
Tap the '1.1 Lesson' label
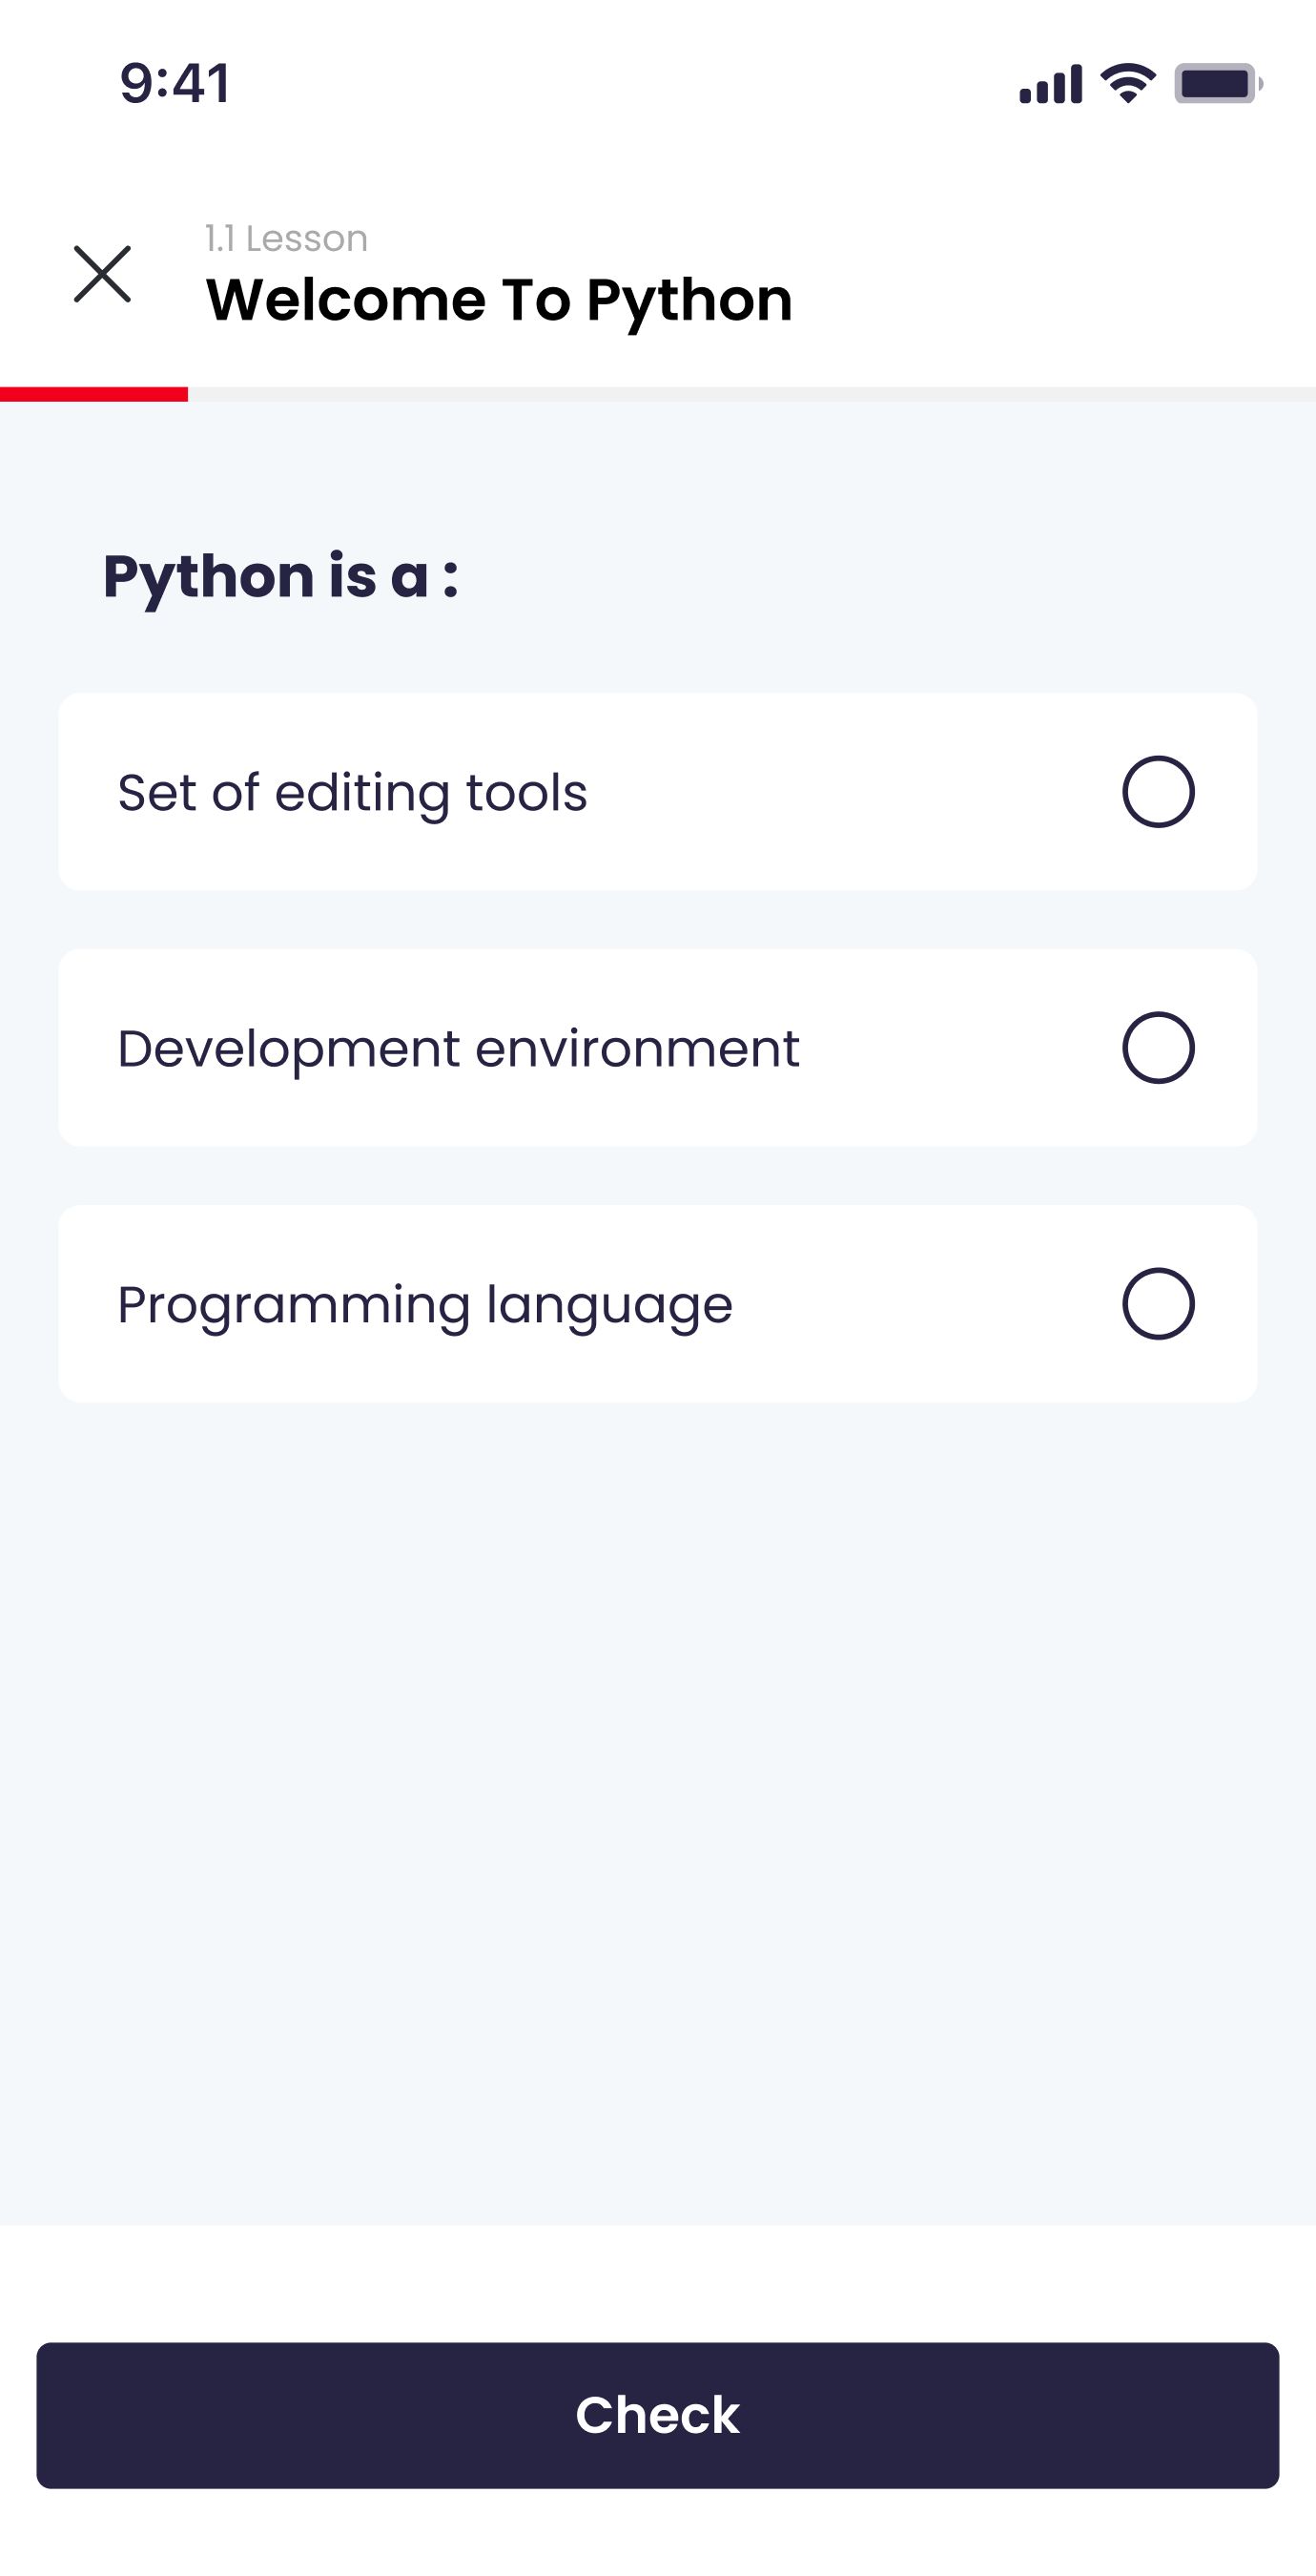(x=286, y=239)
